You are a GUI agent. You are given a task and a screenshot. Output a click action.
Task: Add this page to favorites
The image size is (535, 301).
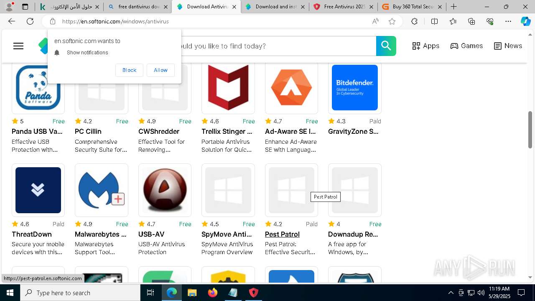[392, 21]
